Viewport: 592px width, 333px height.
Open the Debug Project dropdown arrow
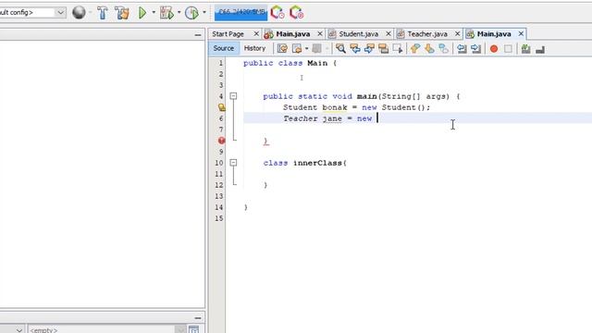coord(179,12)
